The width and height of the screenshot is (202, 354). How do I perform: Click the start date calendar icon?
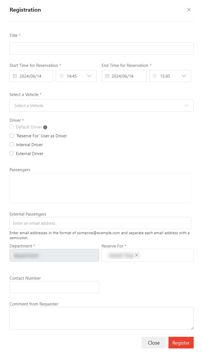coord(15,76)
